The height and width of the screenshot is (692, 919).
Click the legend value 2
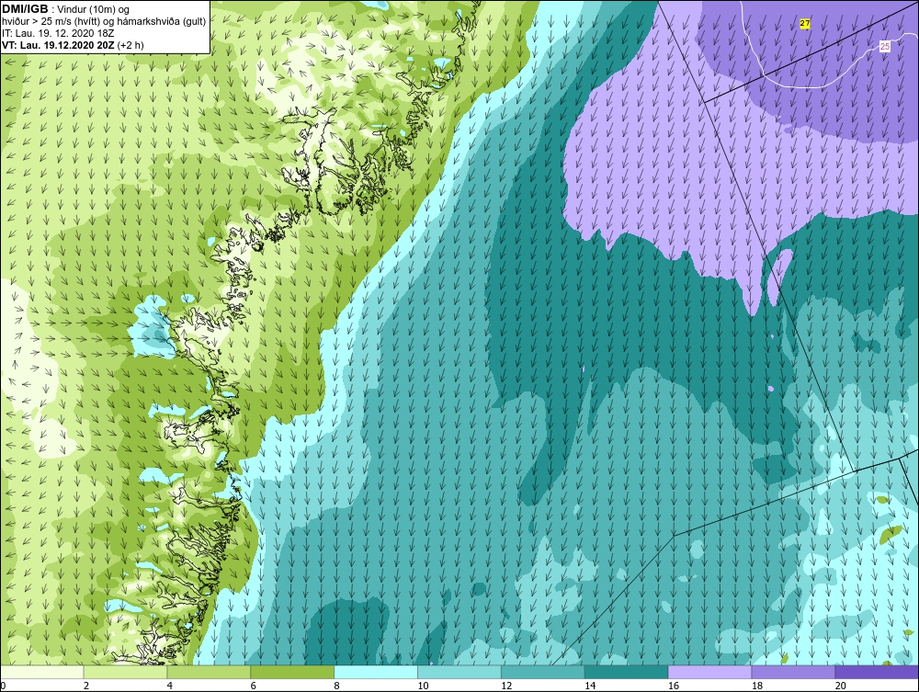(x=86, y=686)
